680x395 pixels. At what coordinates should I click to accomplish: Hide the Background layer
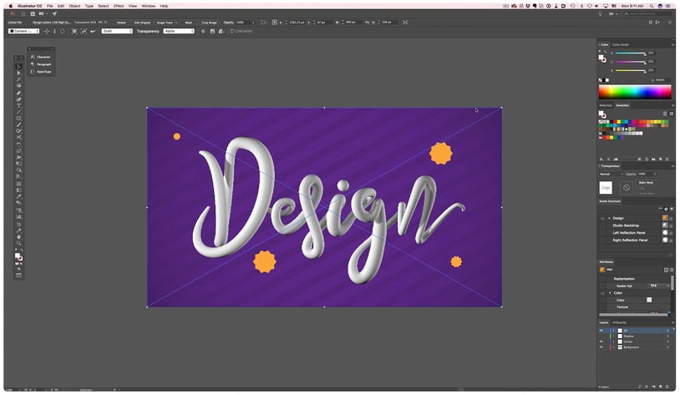point(601,347)
